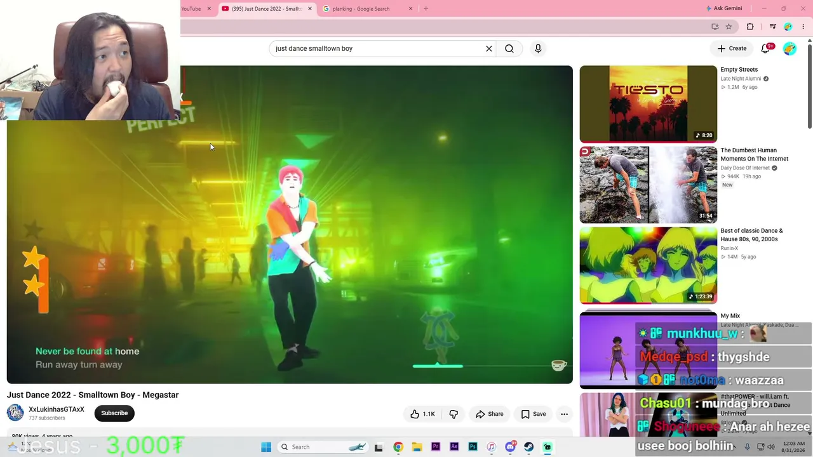813x457 pixels.
Task: Open the XxLukinhasGTAxX channel avatar
Action: pos(15,413)
